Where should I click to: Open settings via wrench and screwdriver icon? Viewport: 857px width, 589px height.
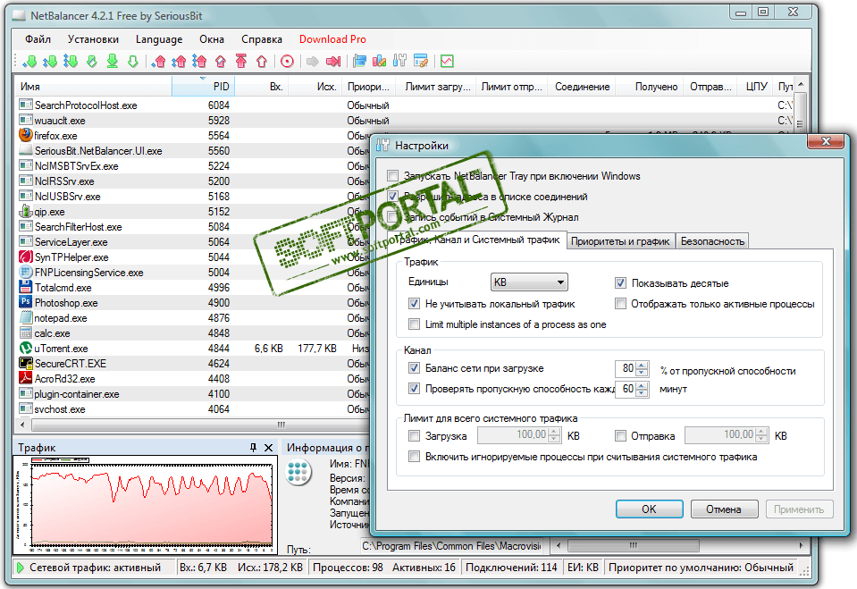tap(400, 62)
